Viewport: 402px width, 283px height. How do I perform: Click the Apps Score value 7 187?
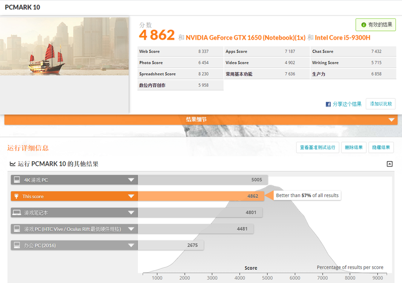290,51
